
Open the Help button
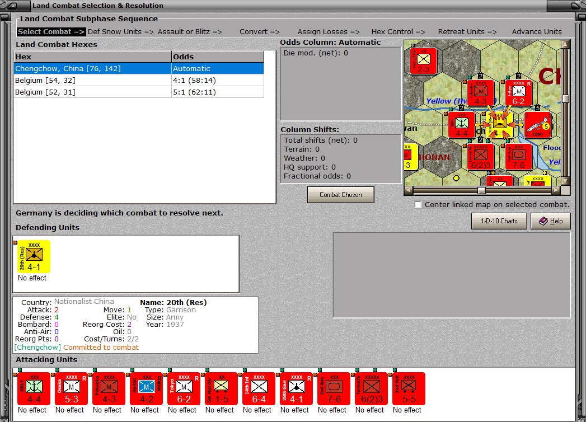click(x=551, y=221)
